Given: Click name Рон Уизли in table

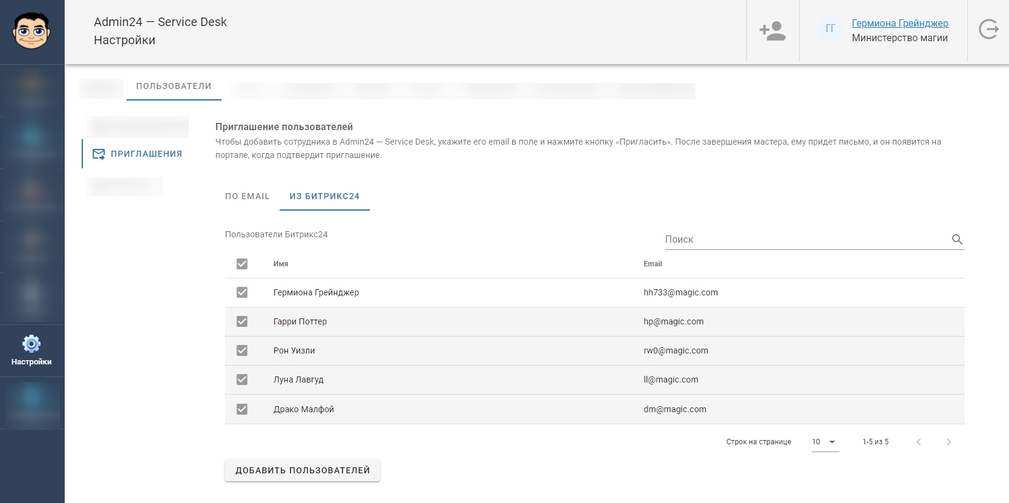Looking at the screenshot, I should (x=294, y=350).
